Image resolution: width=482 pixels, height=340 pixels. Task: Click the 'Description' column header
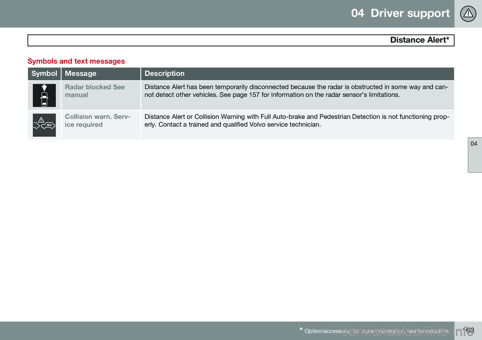[x=164, y=74]
